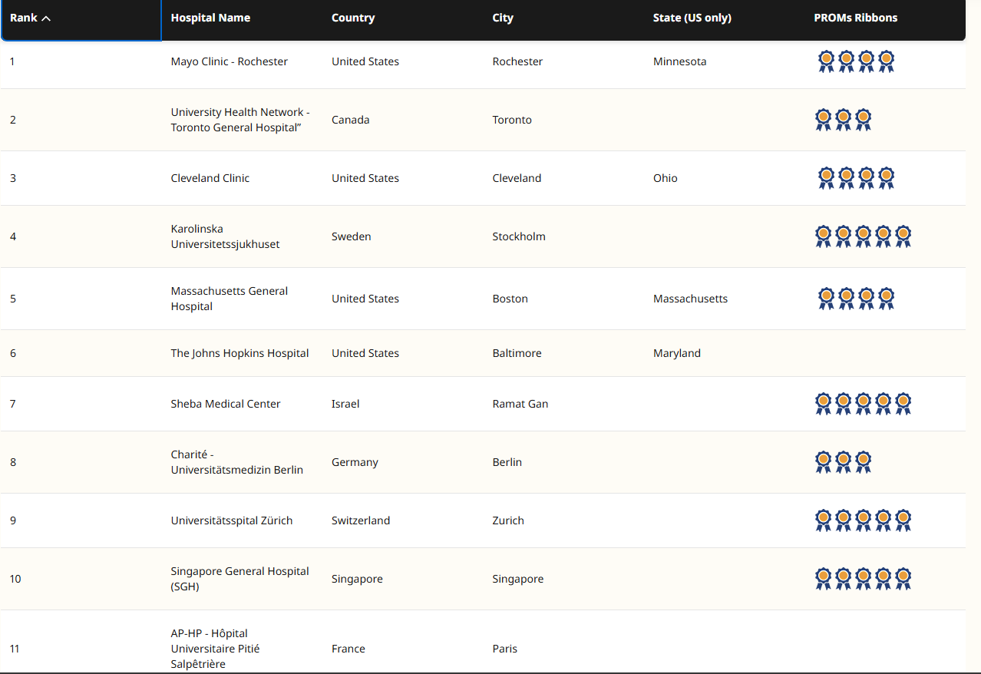Select The Johns Hopkins Hospital name

point(239,353)
